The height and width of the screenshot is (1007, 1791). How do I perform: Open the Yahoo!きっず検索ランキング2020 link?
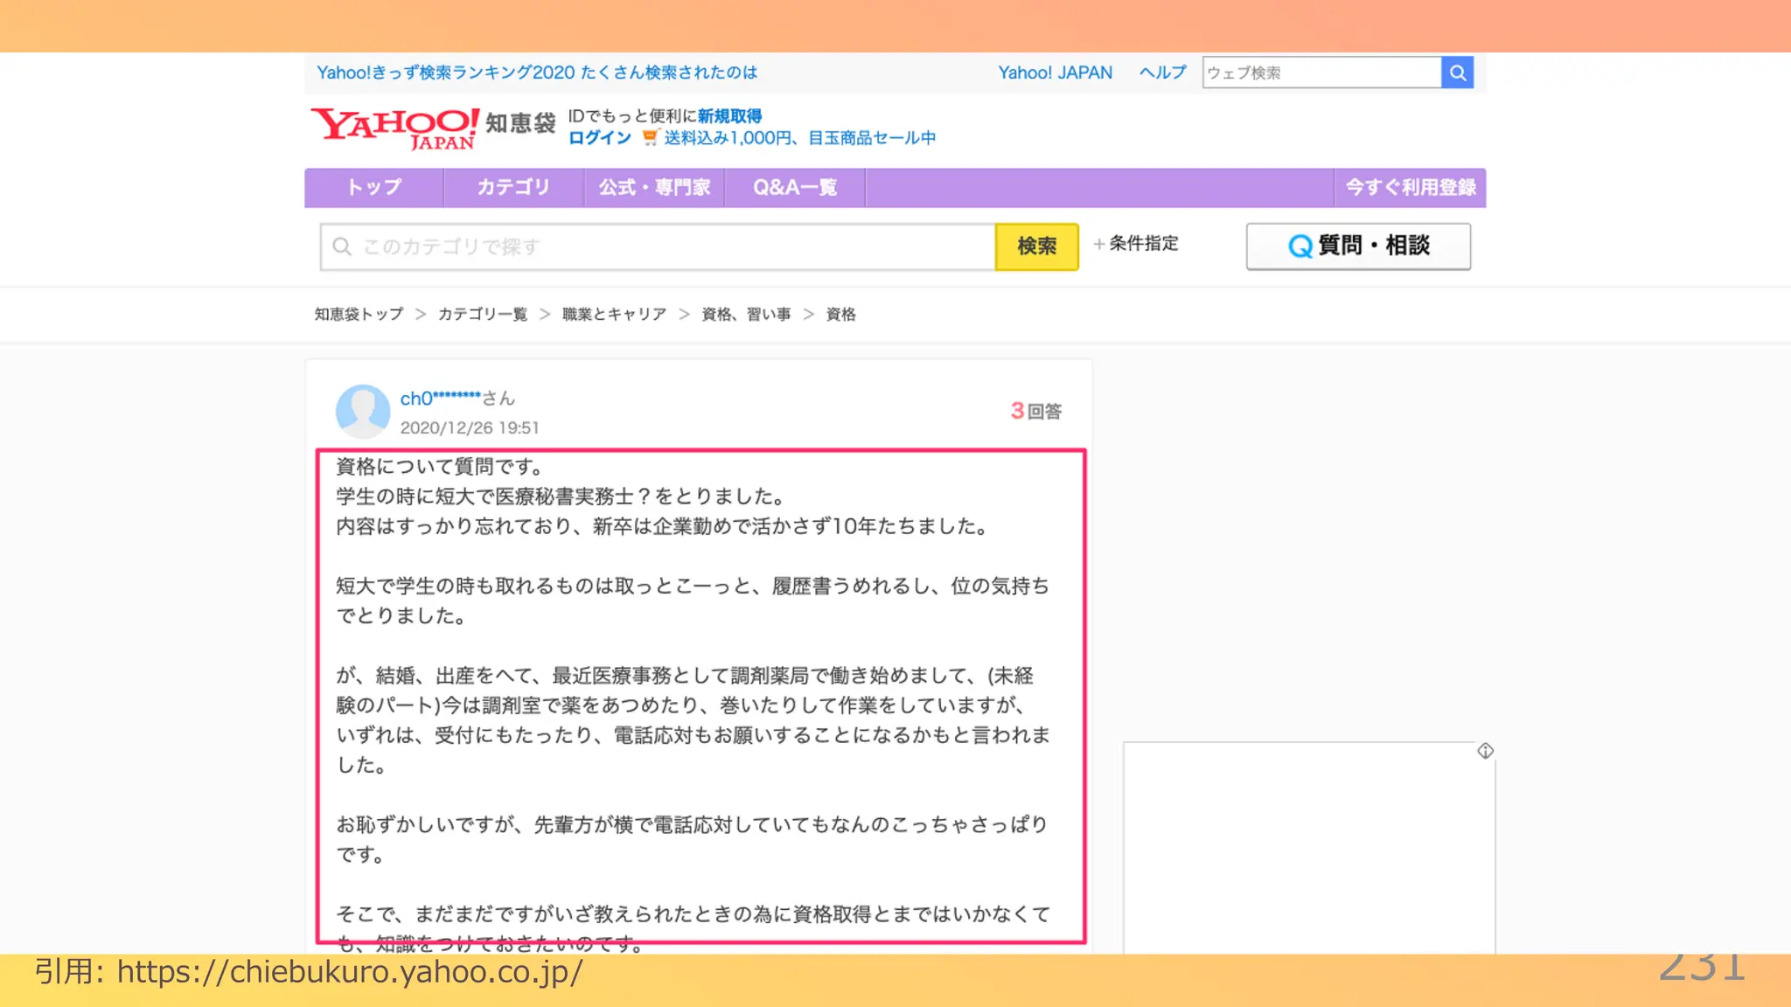[536, 73]
